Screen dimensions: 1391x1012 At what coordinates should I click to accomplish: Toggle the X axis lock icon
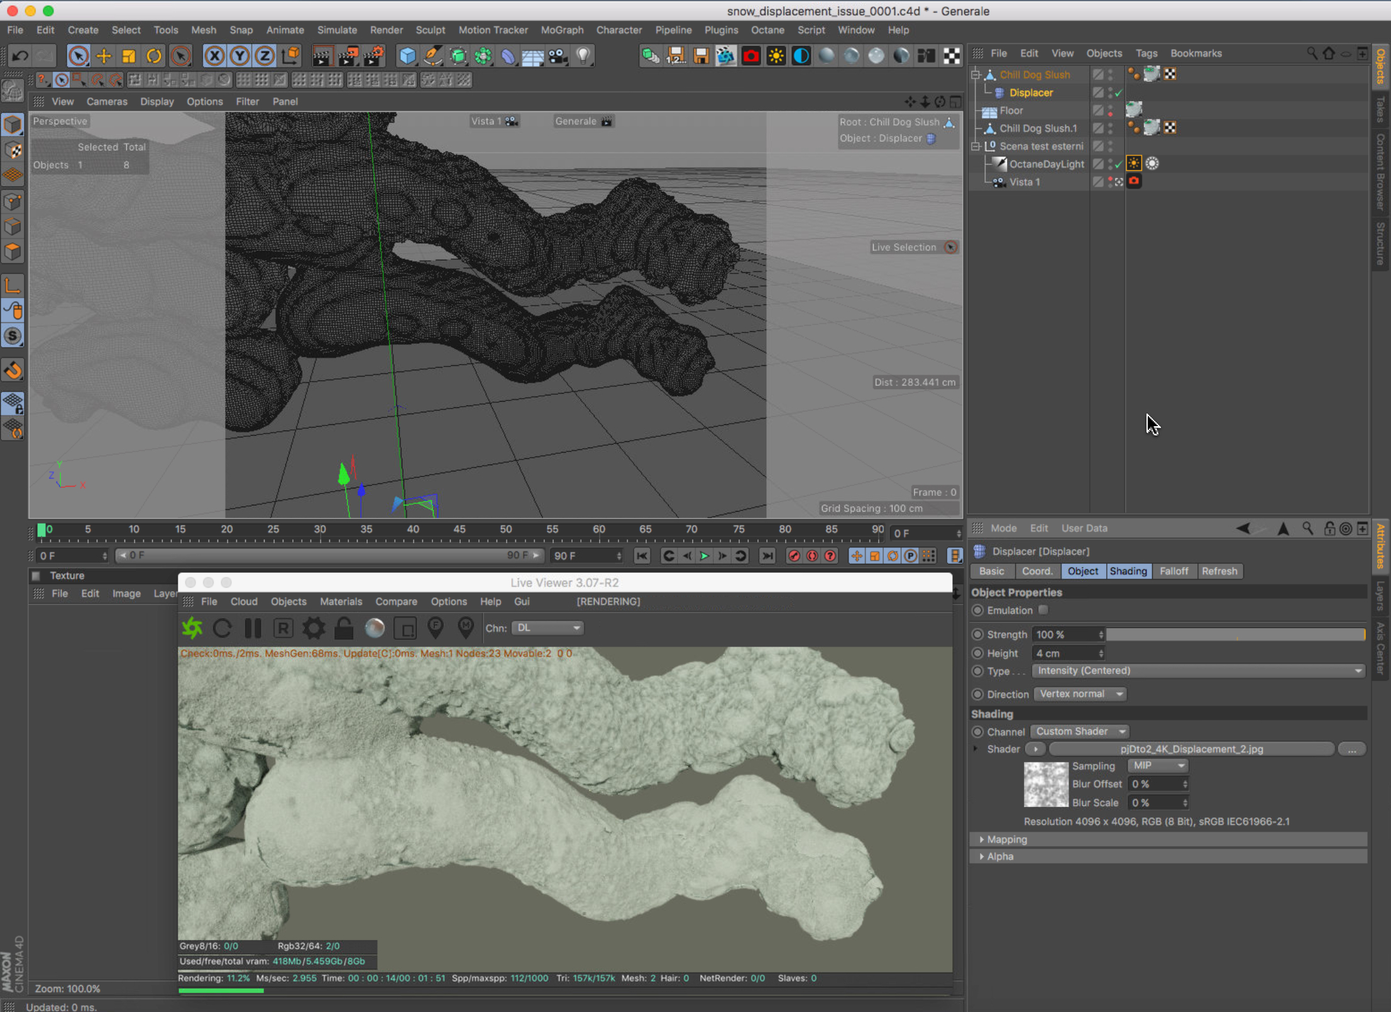214,56
